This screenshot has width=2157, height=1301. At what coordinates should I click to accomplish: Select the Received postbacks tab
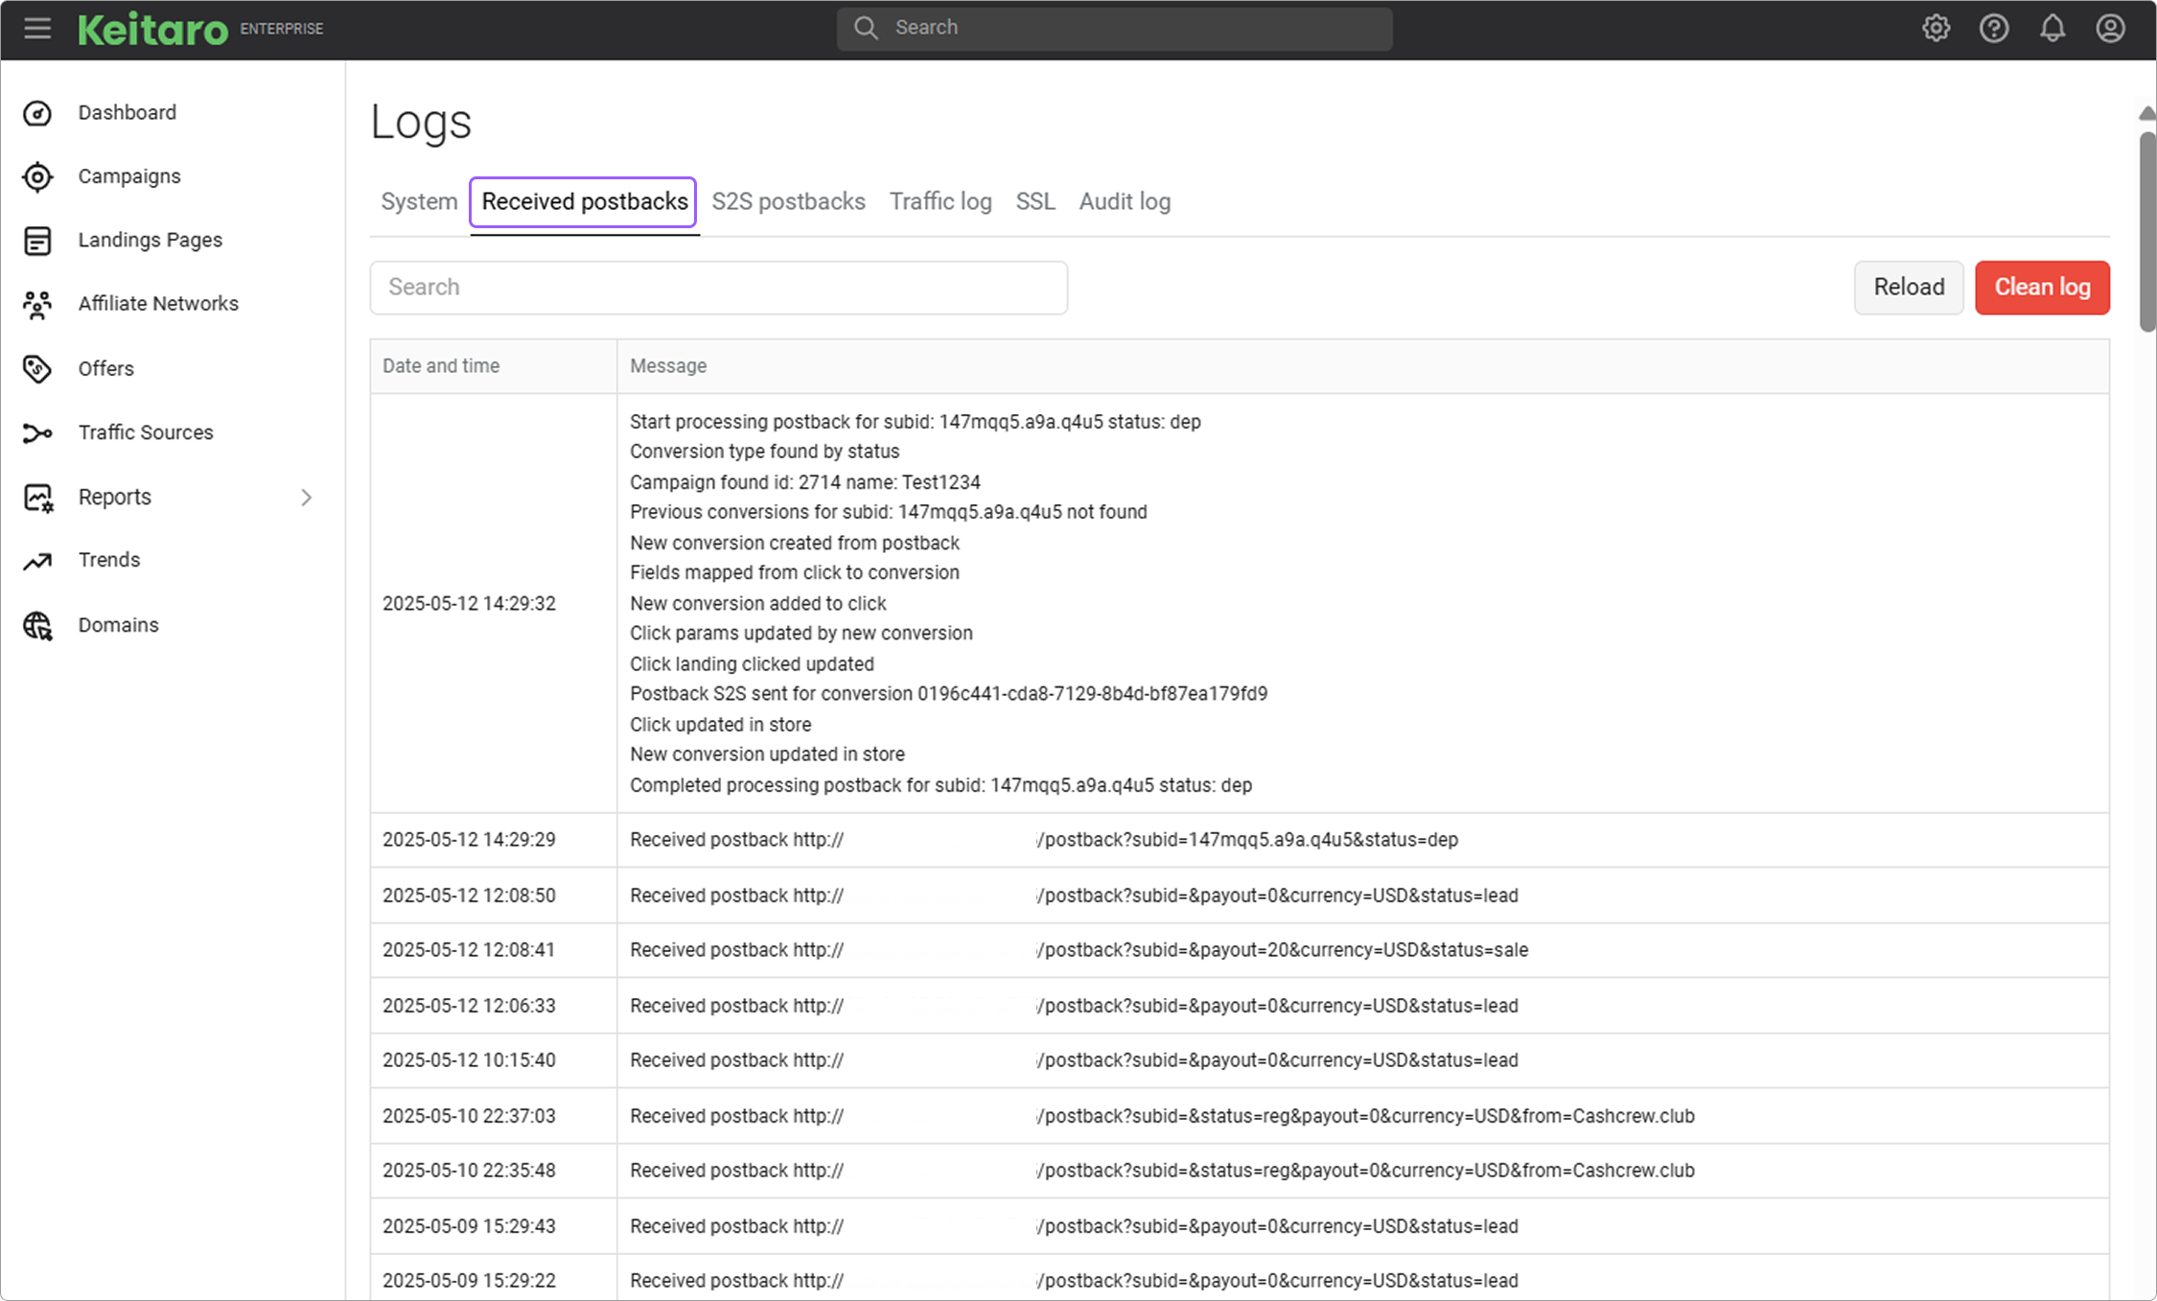click(584, 201)
